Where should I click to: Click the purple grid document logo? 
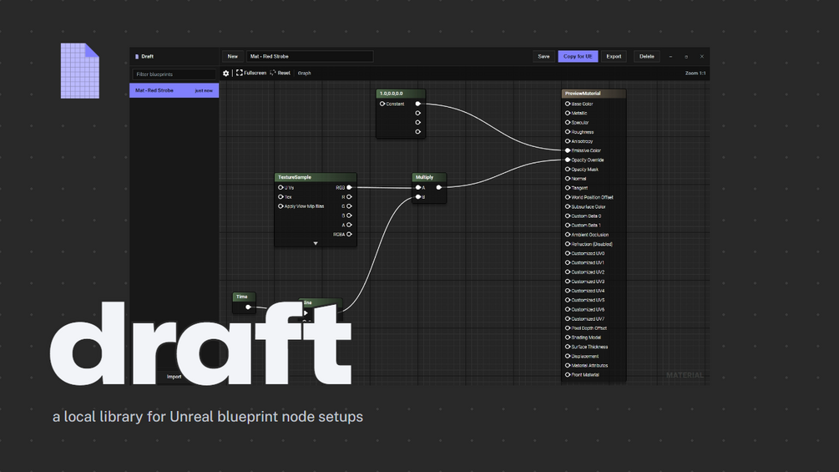[x=80, y=71]
